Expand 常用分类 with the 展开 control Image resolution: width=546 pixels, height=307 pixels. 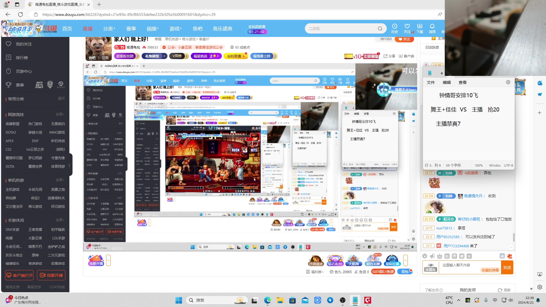(x=61, y=99)
